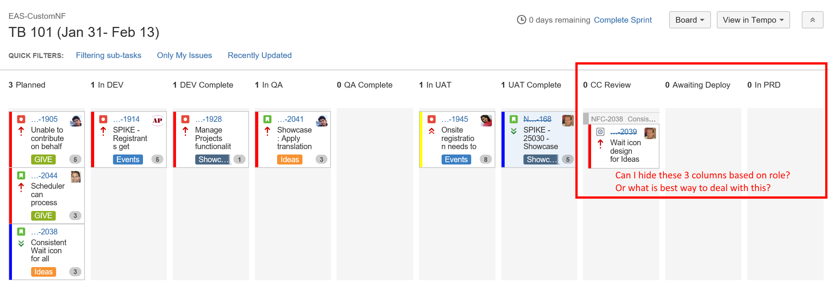The image size is (829, 289).
Task: Open the View in Tempo dropdown
Action: (753, 20)
